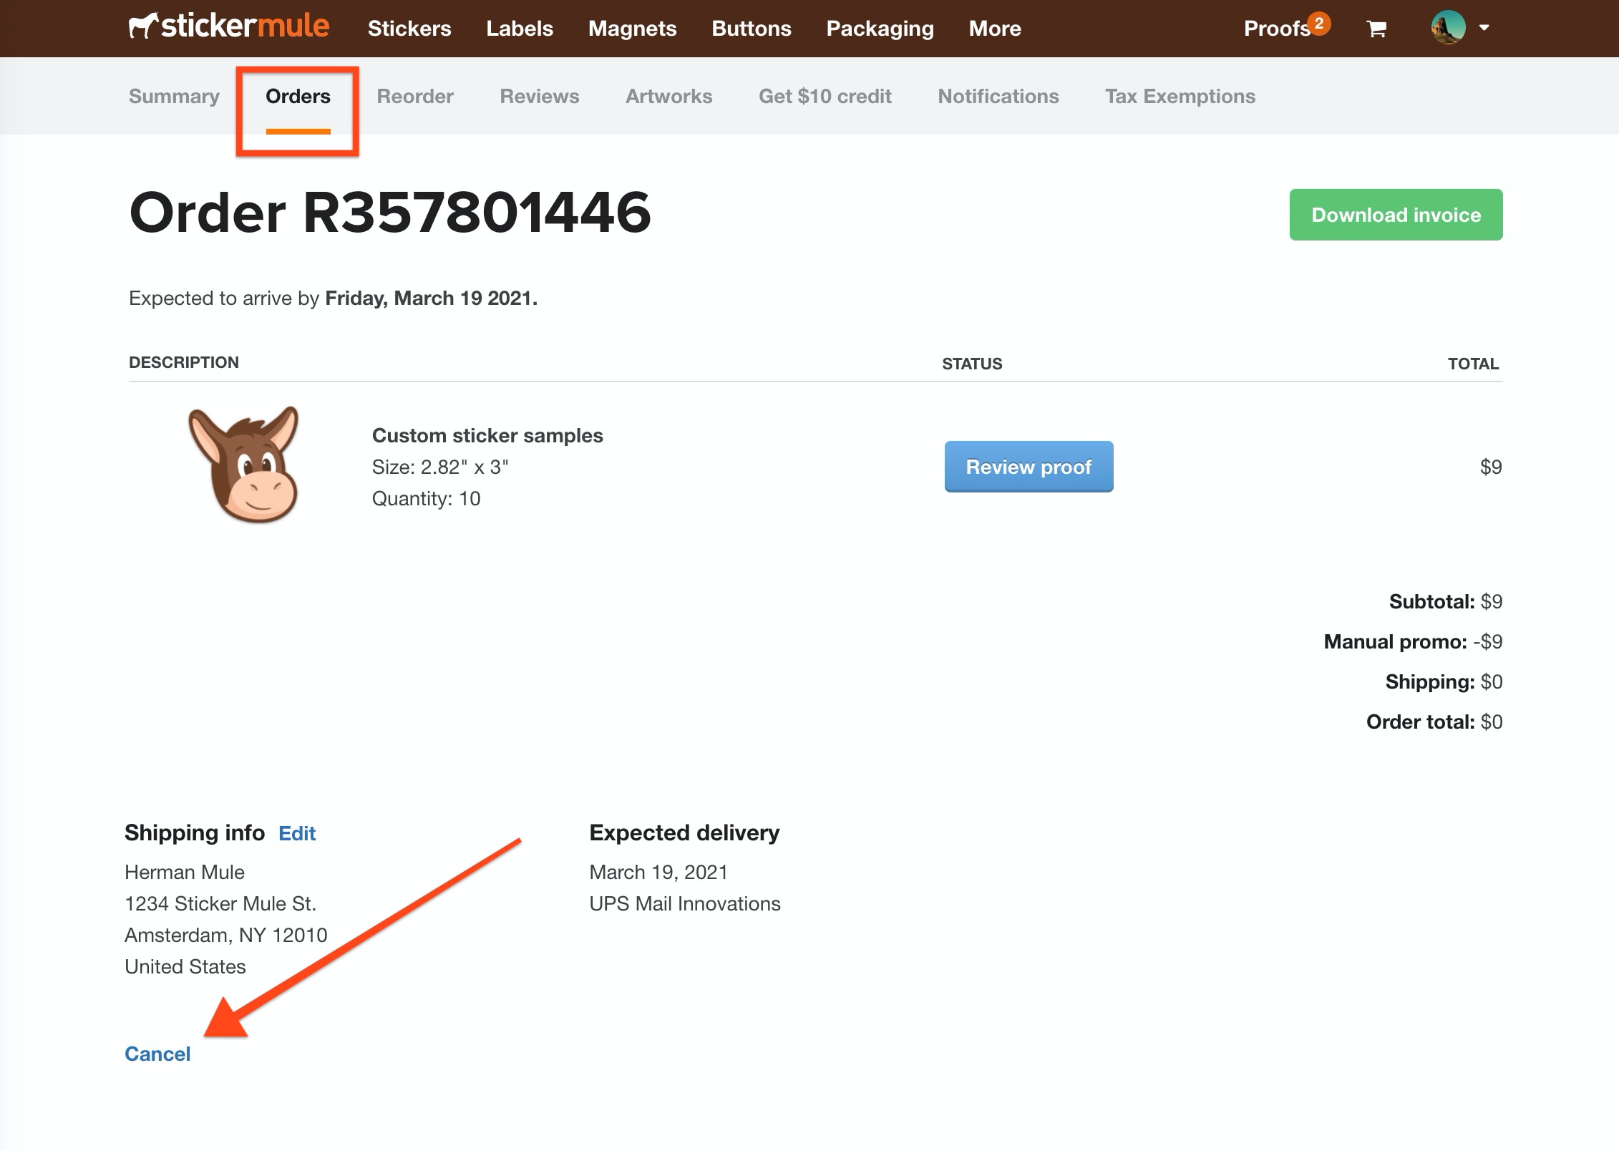
Task: Navigate to the Notifications tab
Action: [x=998, y=96]
